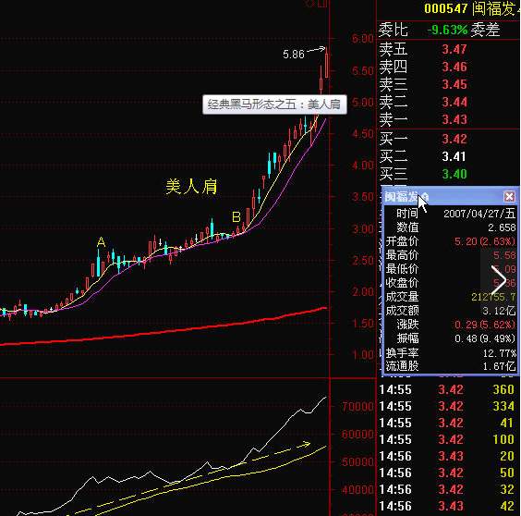521x516 pixels.
Task: Select the 14:56 trade with volume 32
Action: [x=447, y=489]
